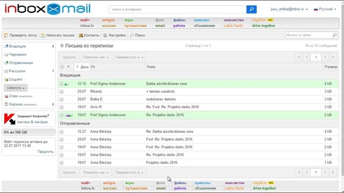Check the Darba aizstāvēšanas runa inbox message
Image resolution: width=344 pixels, height=193 pixels.
[x=61, y=84]
